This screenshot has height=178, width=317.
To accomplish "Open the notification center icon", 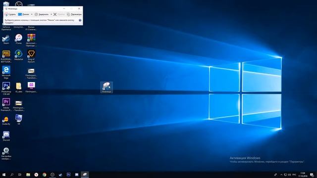I will point(312,175).
